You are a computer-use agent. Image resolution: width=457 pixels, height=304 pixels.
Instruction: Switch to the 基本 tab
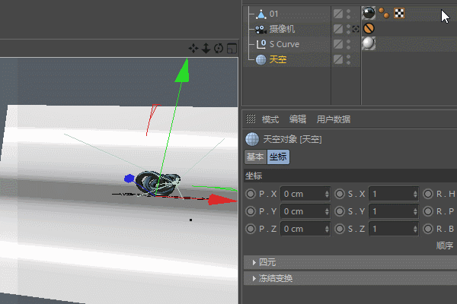[255, 157]
